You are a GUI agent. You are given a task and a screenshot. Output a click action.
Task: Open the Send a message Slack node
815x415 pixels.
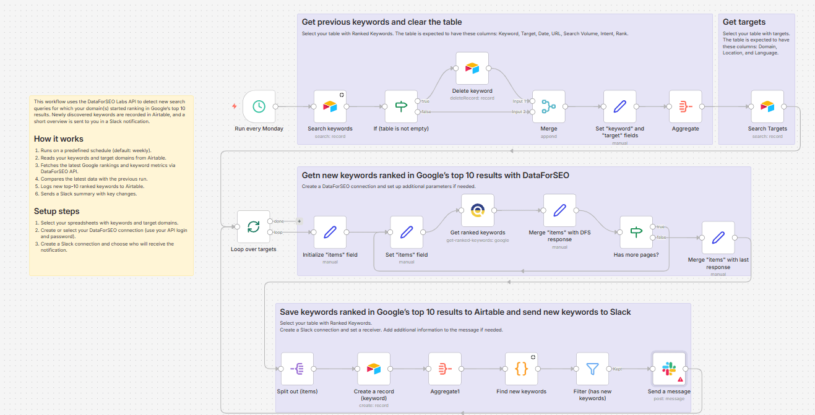pyautogui.click(x=669, y=369)
